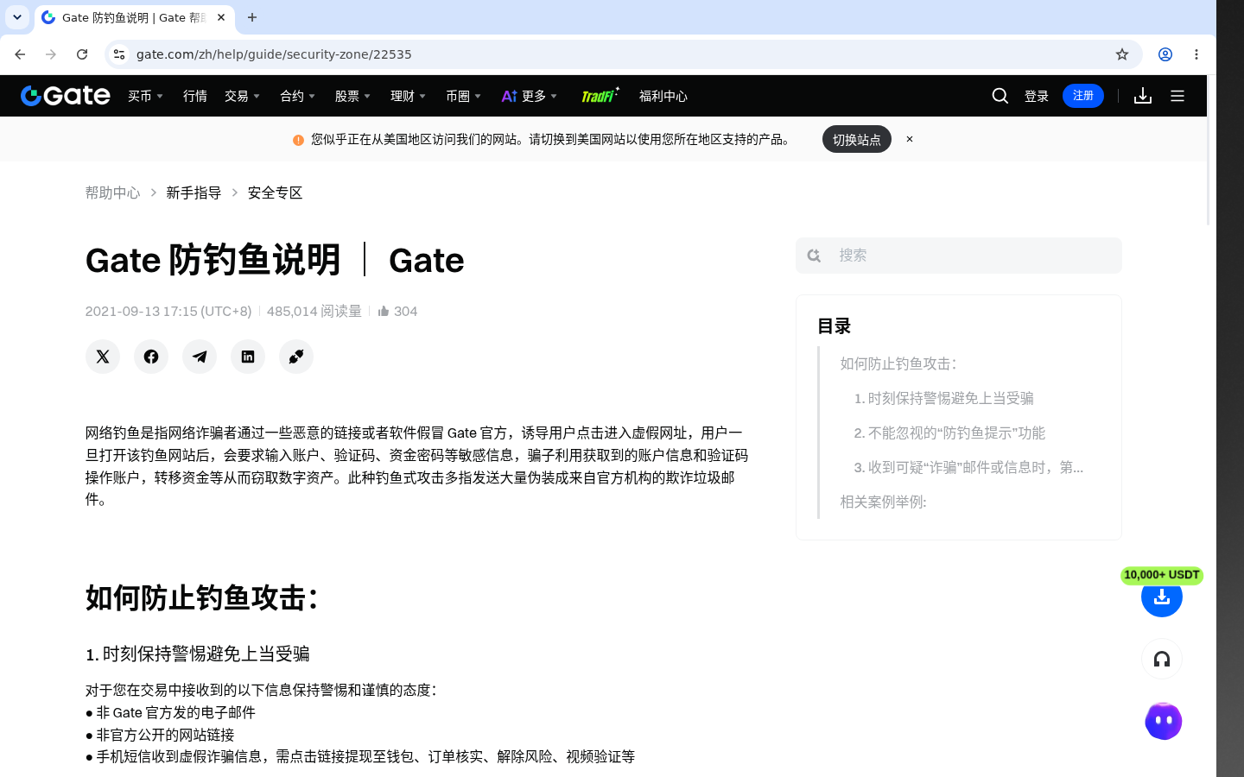Go to 新手指导 breadcrumb
Viewport: 1244px width, 777px height.
tap(194, 193)
